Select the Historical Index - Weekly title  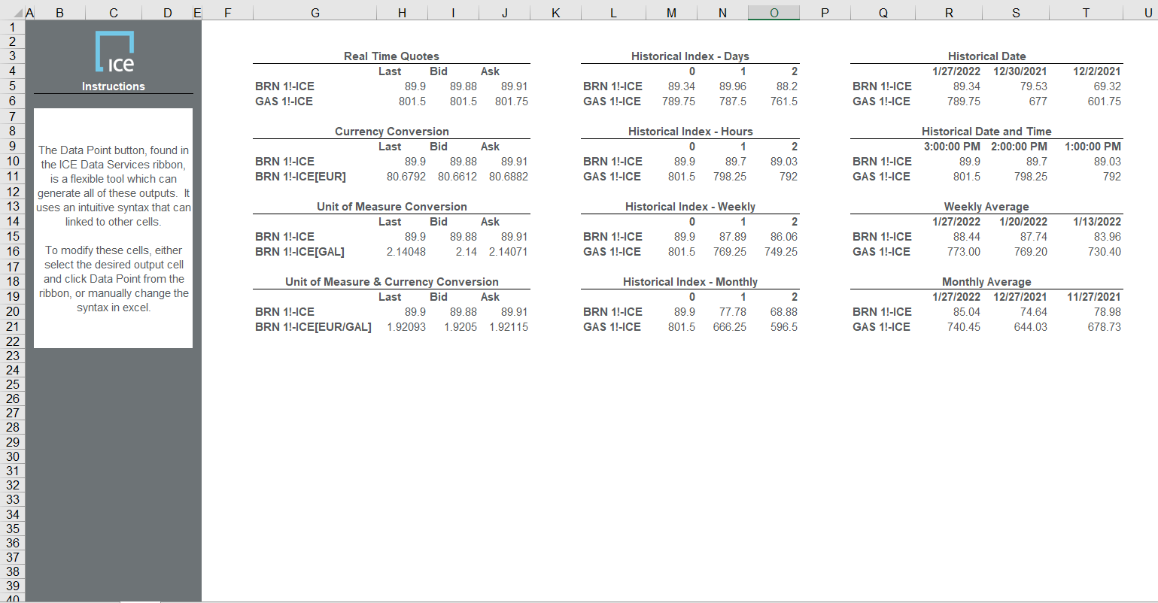pyautogui.click(x=690, y=207)
